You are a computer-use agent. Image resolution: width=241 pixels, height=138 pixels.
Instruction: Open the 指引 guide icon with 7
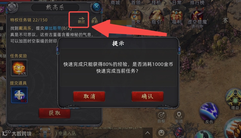[x=156, y=17]
